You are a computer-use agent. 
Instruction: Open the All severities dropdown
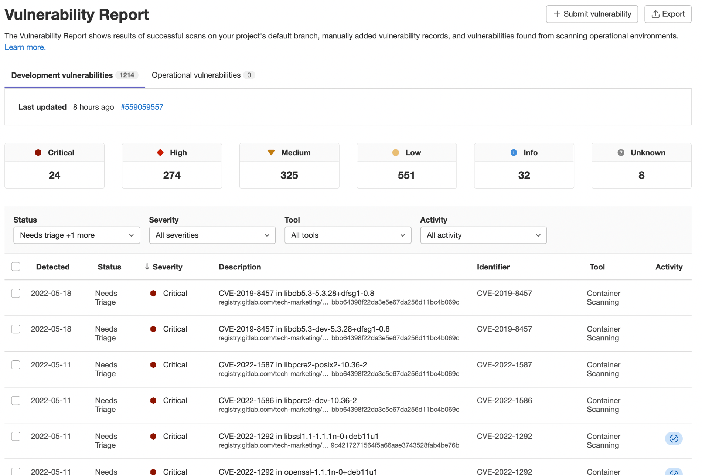(212, 235)
